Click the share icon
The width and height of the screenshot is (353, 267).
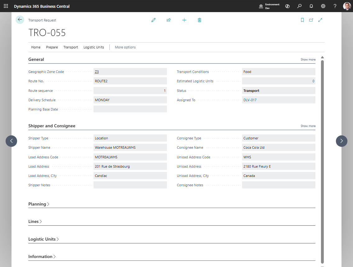169,20
